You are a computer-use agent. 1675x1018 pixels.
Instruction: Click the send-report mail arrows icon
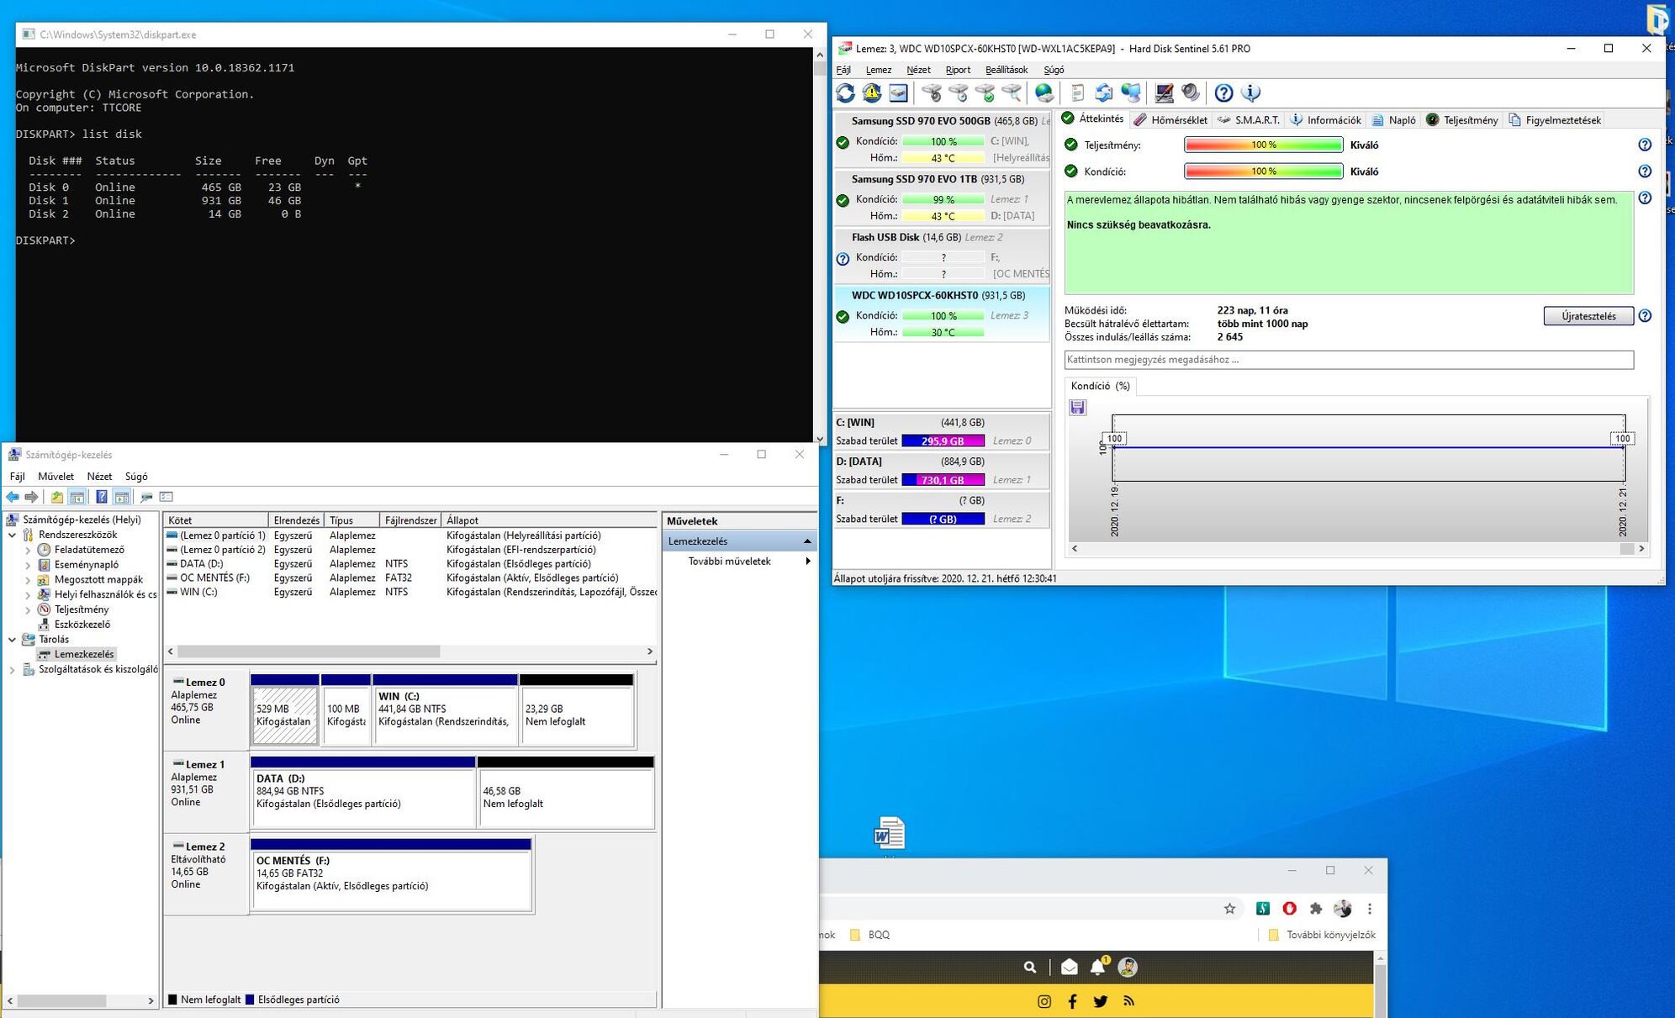pyautogui.click(x=1104, y=93)
